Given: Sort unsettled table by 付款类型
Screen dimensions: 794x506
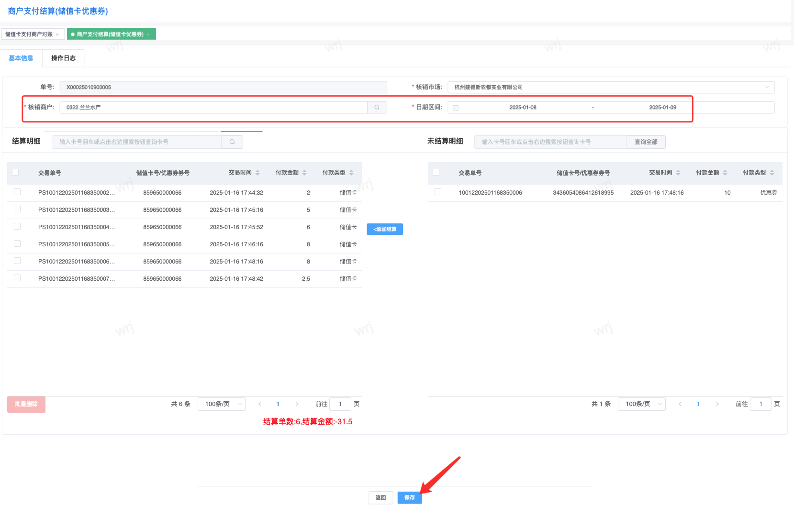Looking at the screenshot, I should point(772,173).
